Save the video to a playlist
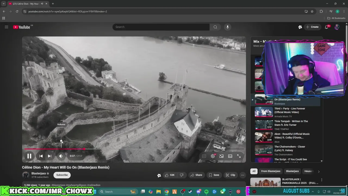348x196 pixels. (x=214, y=175)
